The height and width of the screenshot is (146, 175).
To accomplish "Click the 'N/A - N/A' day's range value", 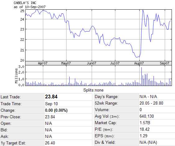I will point(148,97).
